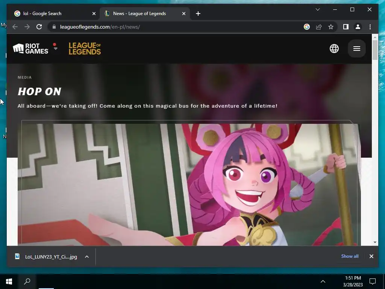Open Chrome three-dot menu
The width and height of the screenshot is (385, 289).
pyautogui.click(x=370, y=27)
